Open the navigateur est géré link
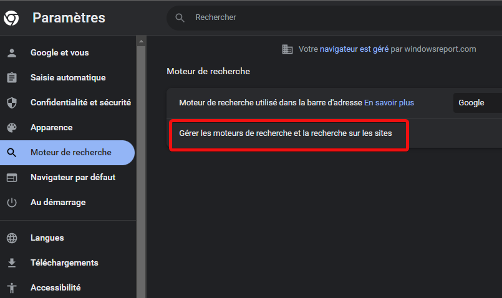This screenshot has height=298, width=502. pyautogui.click(x=354, y=49)
